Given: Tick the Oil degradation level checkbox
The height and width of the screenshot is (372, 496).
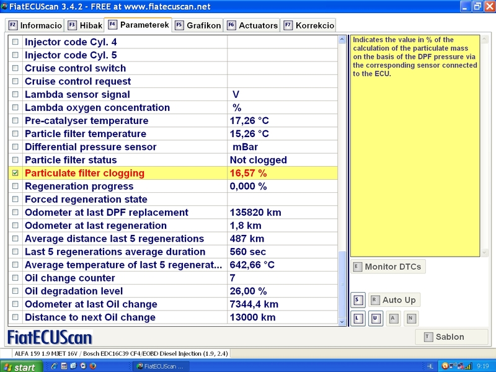Looking at the screenshot, I should [x=15, y=291].
